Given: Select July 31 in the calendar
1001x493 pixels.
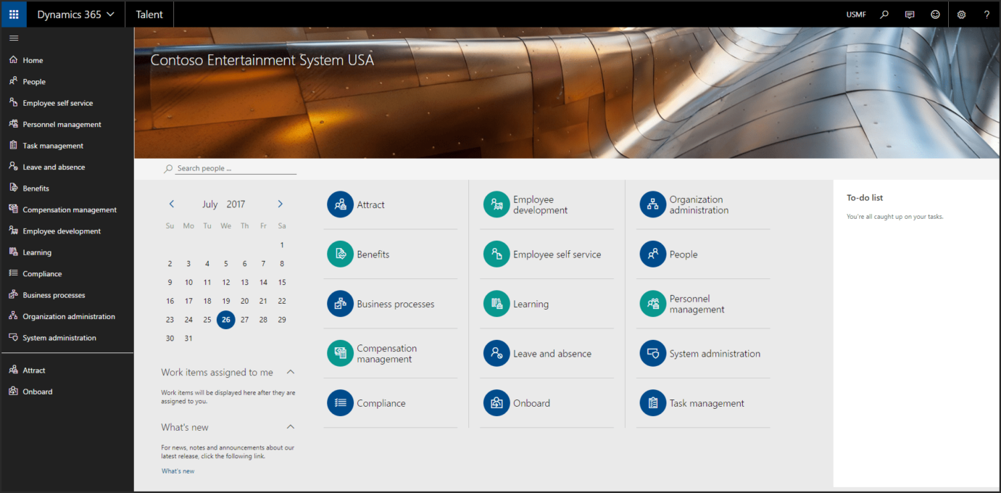Looking at the screenshot, I should tap(188, 339).
